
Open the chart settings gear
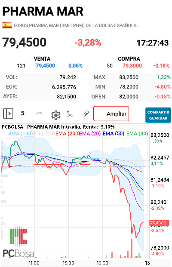point(56,115)
